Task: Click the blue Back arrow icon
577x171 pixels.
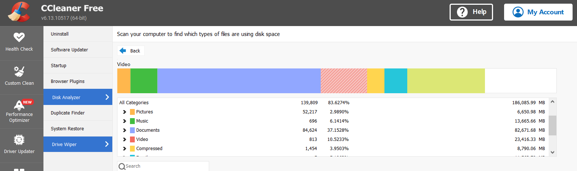Action: (x=123, y=51)
